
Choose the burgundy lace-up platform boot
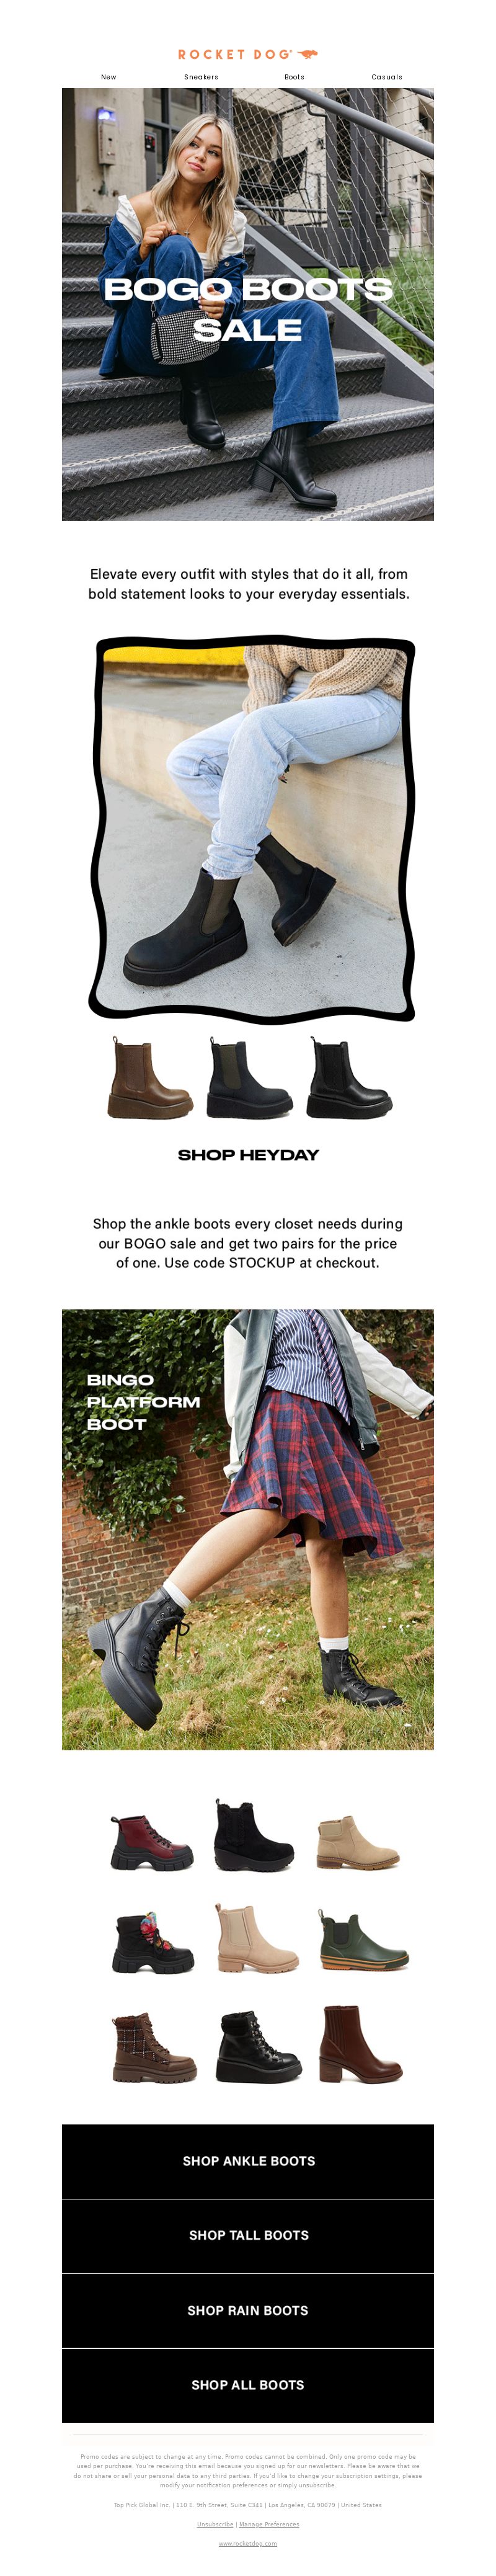click(150, 1843)
